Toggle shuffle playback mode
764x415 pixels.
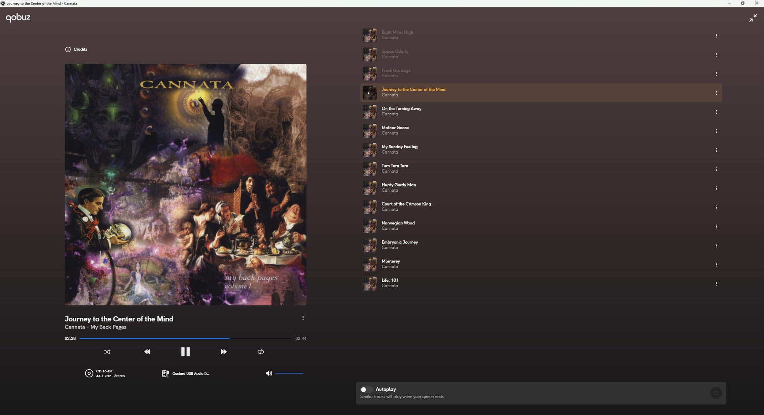[107, 352]
